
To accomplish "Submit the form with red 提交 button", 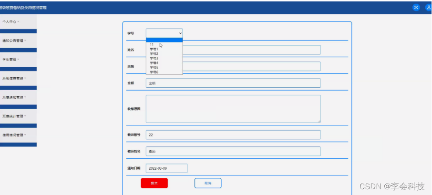I will pos(154,183).
